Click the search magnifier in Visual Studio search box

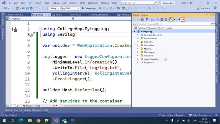155,3
